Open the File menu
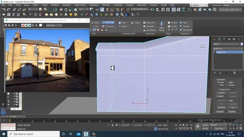This screenshot has height=137, width=244. click(3, 5)
